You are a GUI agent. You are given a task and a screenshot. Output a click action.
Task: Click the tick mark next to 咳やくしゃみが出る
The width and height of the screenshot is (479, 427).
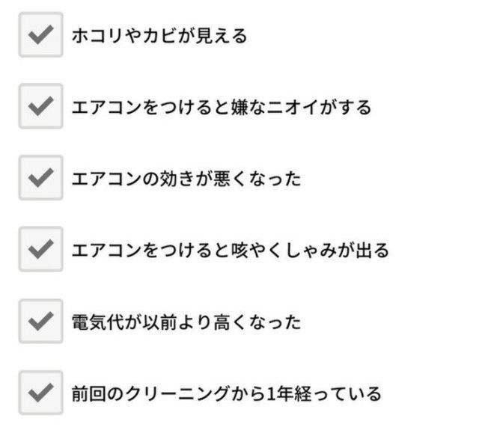coord(40,249)
